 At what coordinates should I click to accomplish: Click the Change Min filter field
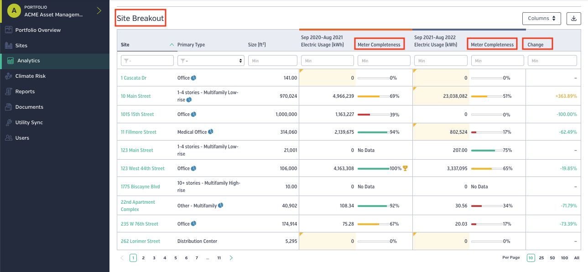pos(552,60)
